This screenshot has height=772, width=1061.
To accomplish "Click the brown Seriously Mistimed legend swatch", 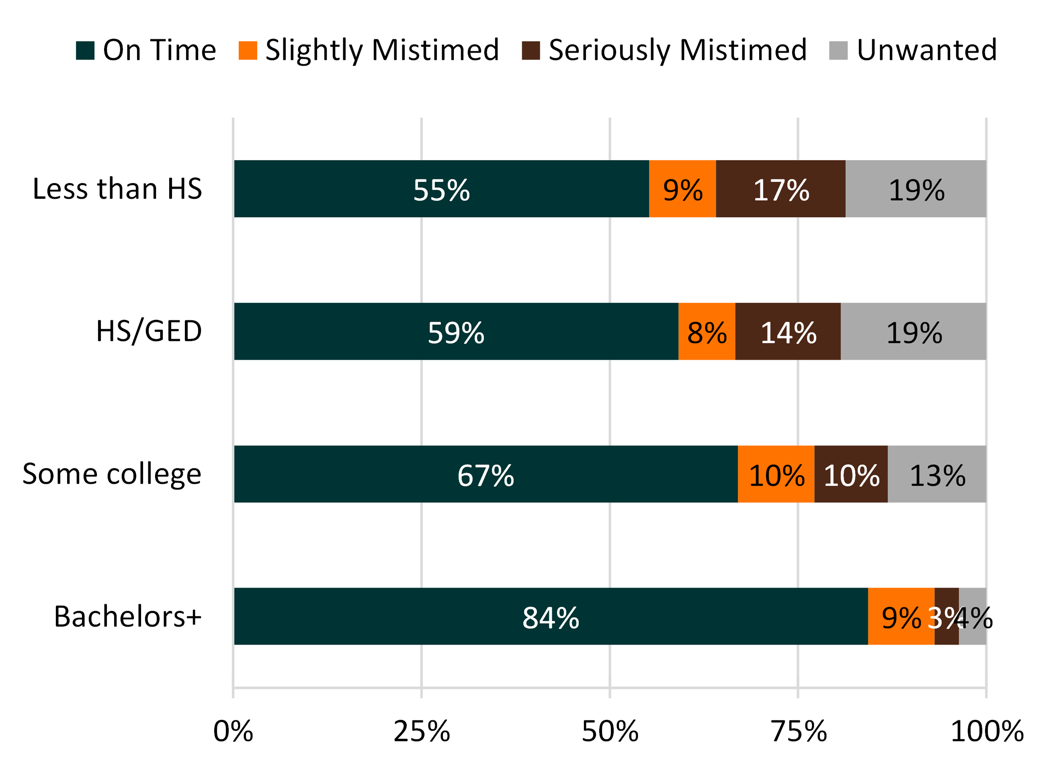I will click(530, 51).
